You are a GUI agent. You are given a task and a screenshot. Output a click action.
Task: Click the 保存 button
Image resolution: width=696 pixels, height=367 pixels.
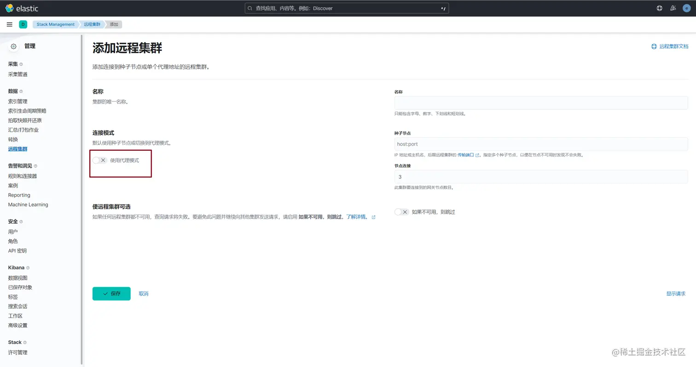coord(111,294)
